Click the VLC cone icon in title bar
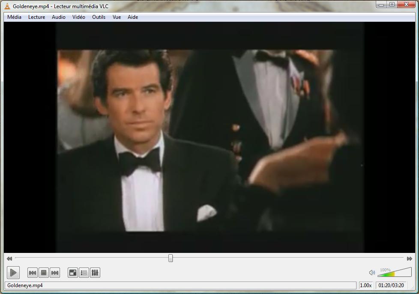The image size is (419, 294). click(x=7, y=6)
